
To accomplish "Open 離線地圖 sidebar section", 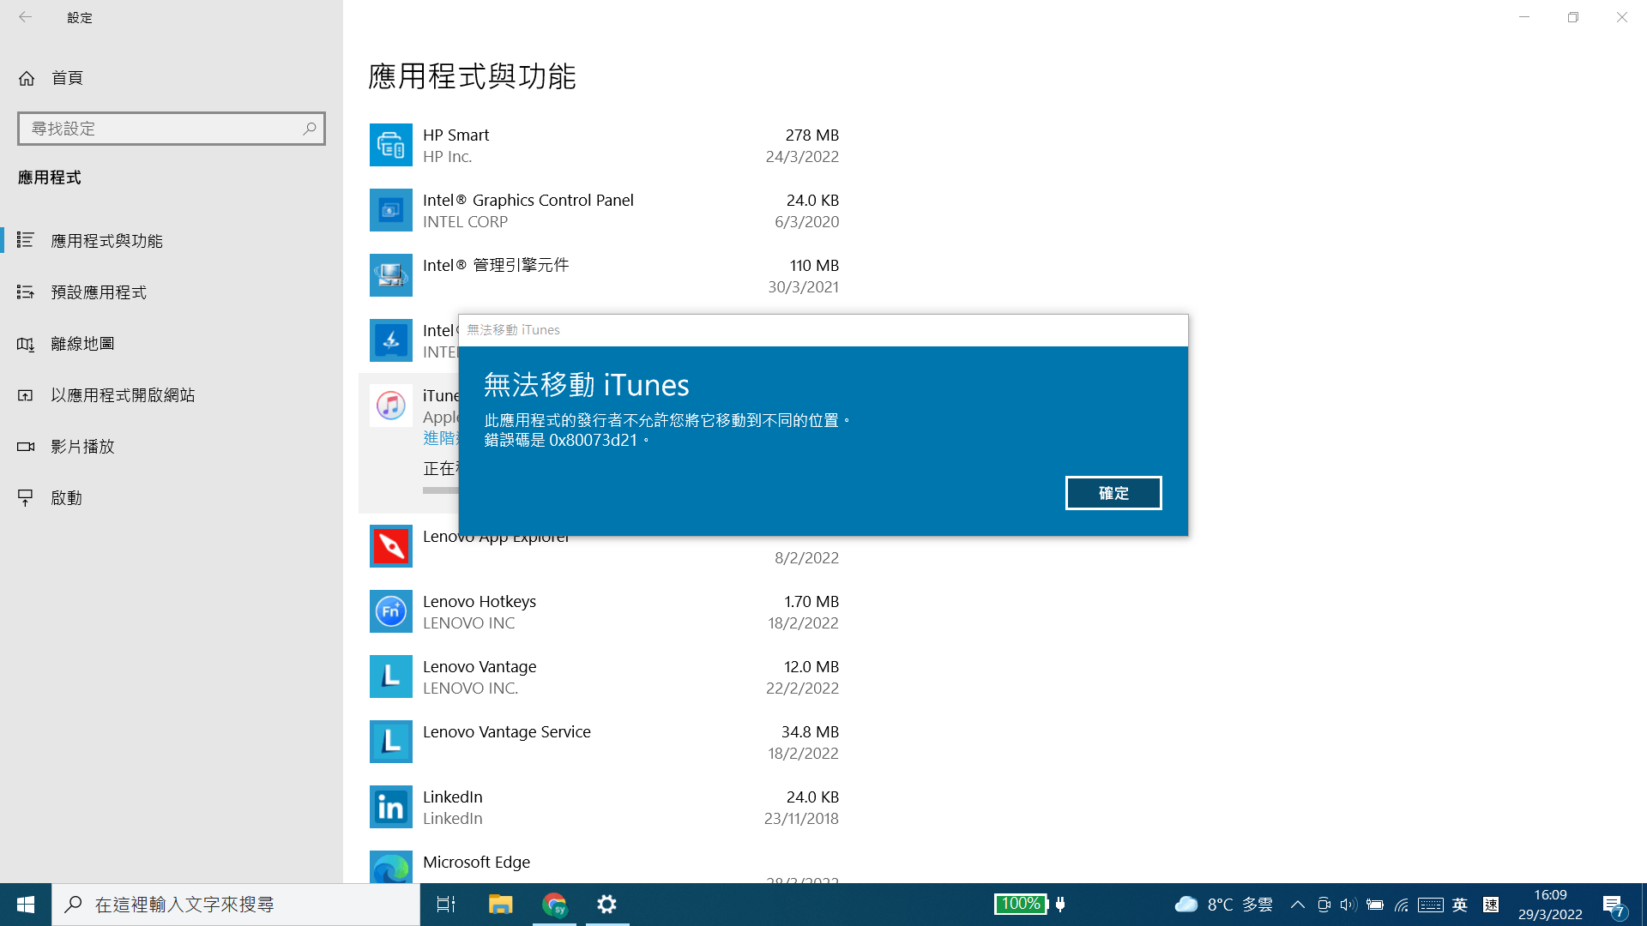I will [x=82, y=344].
